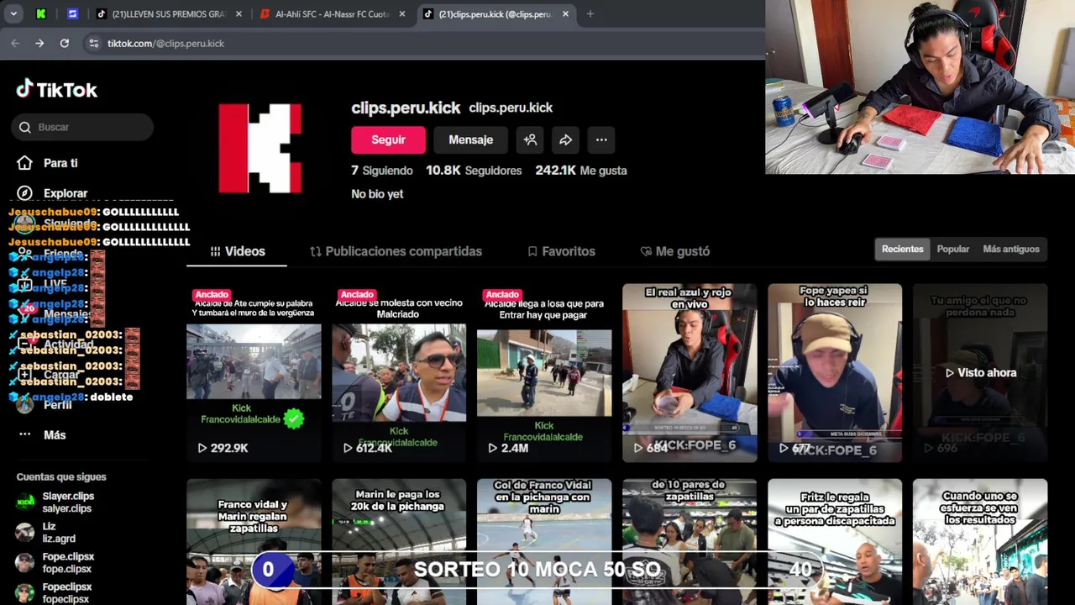Click clips.peru.kick profile avatar

[260, 149]
